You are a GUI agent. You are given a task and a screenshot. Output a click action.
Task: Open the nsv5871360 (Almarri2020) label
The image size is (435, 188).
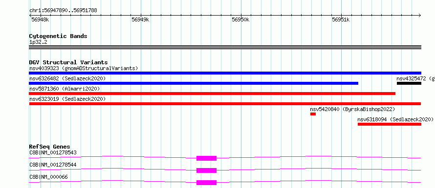pyautogui.click(x=65, y=89)
